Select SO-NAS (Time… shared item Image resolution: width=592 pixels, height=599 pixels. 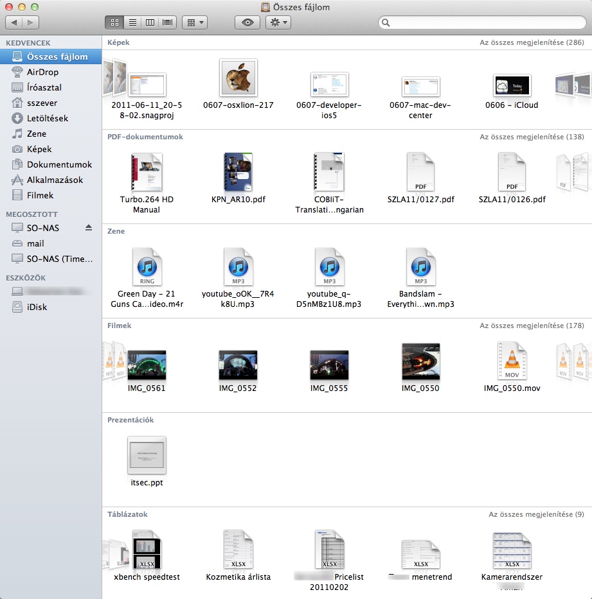51,259
